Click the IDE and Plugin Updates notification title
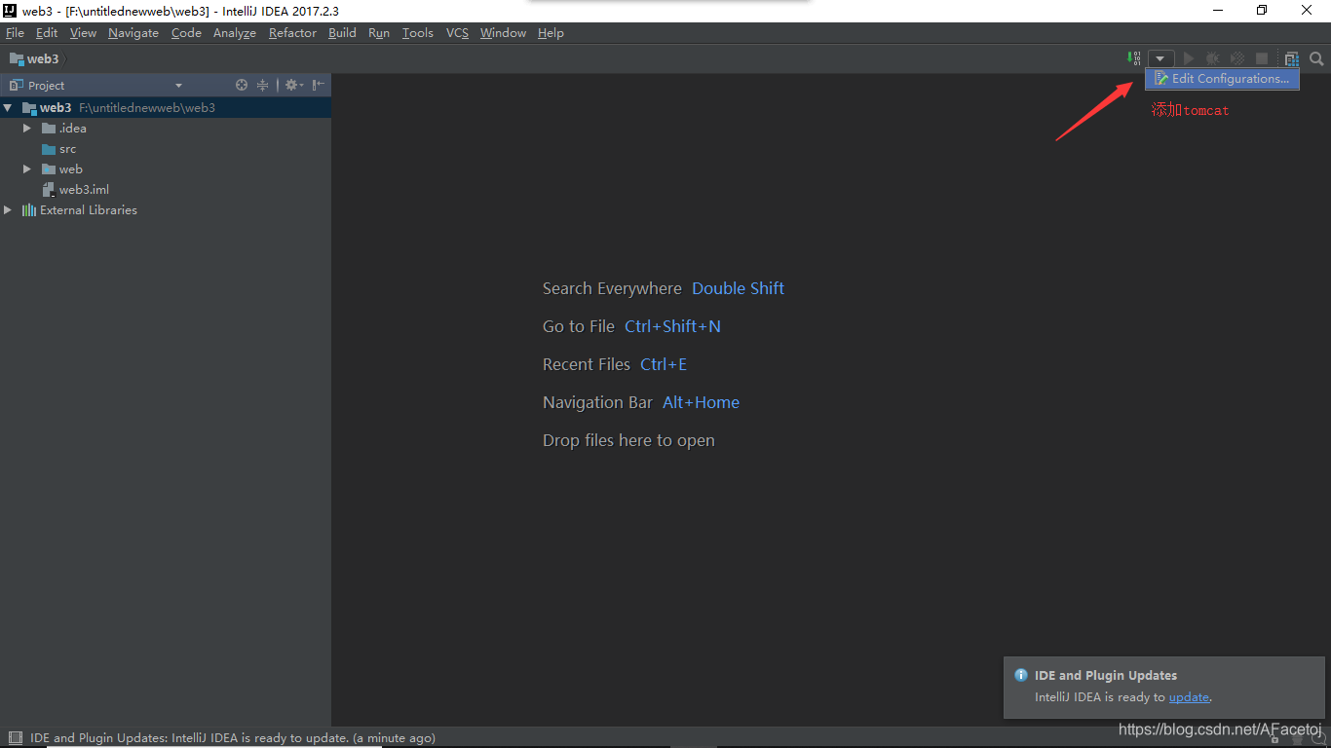 tap(1106, 675)
